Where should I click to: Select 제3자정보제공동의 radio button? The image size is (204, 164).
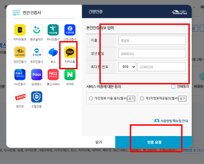tap(142, 98)
